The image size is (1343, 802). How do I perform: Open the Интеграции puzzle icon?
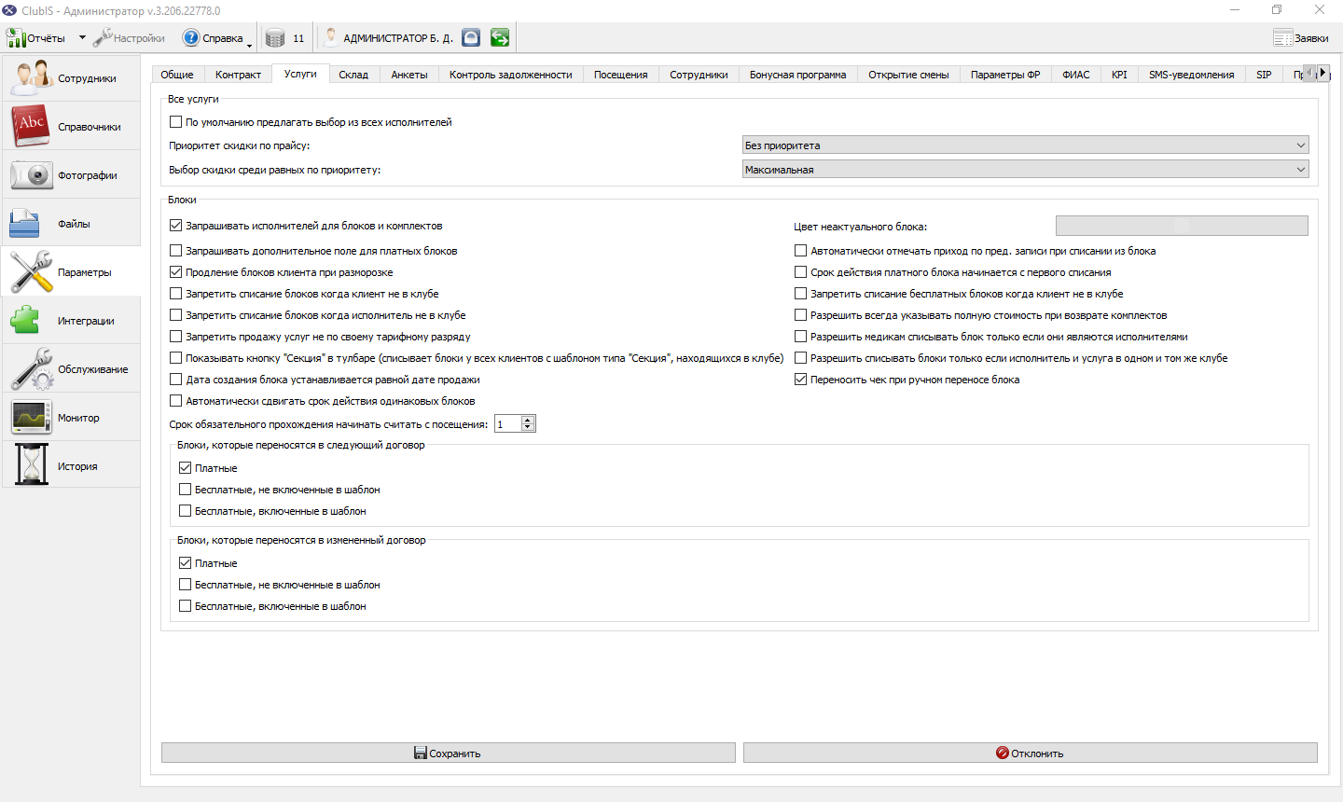25,320
